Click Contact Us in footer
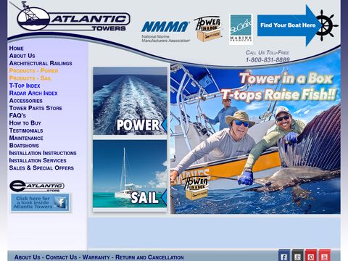 point(61,257)
